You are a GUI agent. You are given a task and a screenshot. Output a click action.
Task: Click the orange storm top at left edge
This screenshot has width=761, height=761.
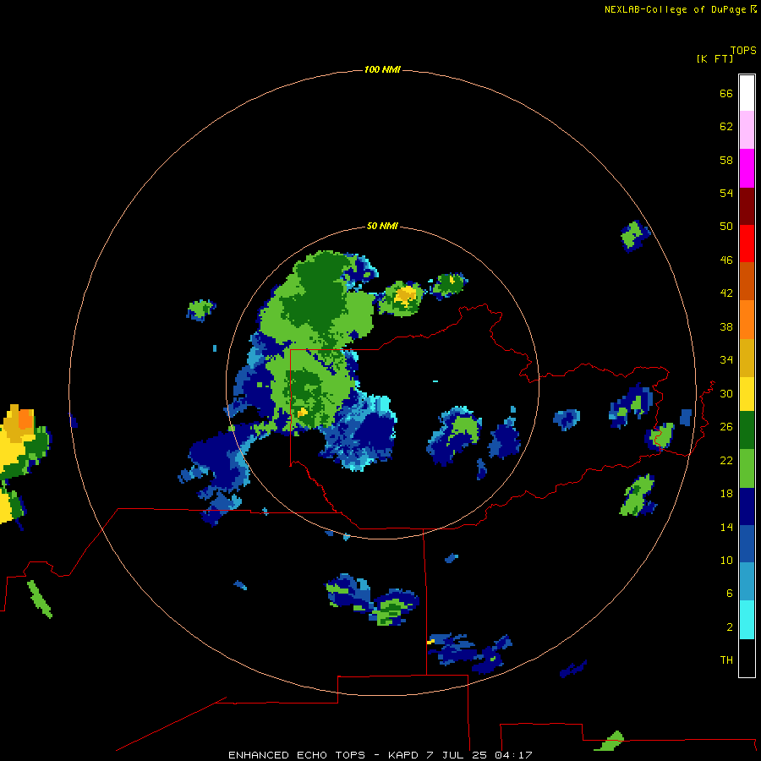pos(25,419)
